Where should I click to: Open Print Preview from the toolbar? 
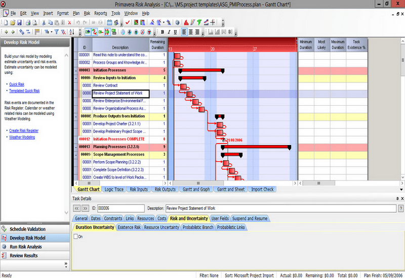point(34,23)
